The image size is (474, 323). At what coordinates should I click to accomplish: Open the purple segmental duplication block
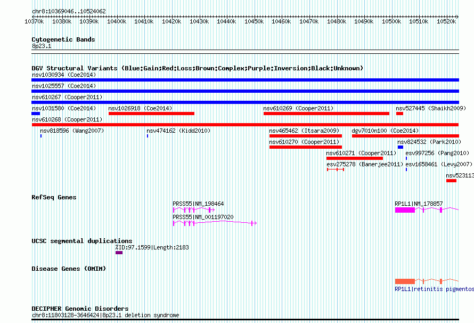point(119,253)
